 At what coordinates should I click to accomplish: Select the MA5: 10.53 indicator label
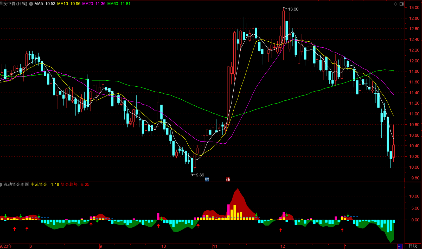coord(45,4)
